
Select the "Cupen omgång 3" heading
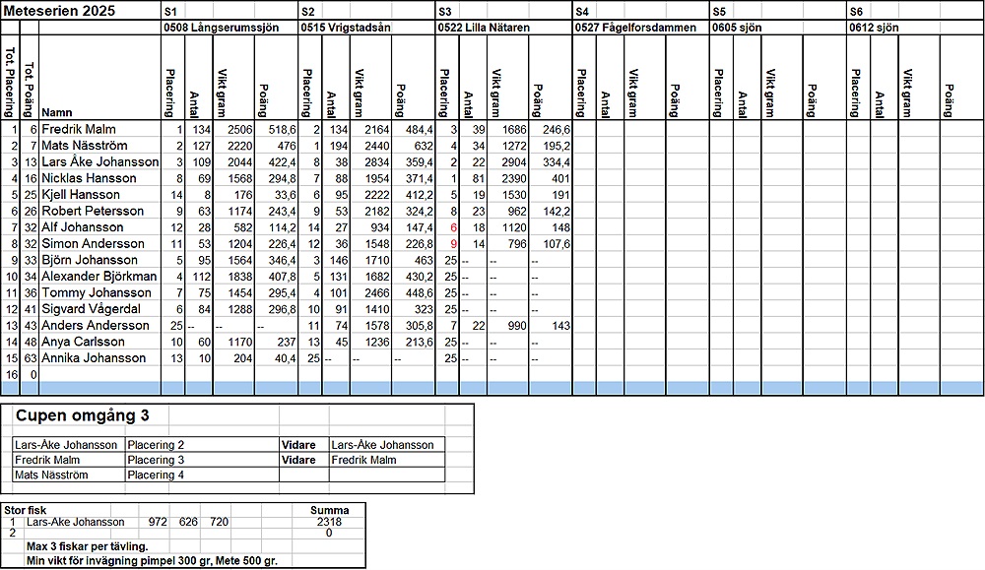click(x=81, y=415)
